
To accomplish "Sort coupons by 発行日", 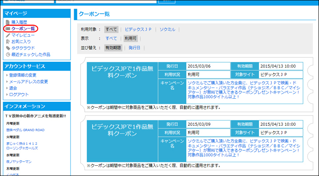I will (135, 48).
